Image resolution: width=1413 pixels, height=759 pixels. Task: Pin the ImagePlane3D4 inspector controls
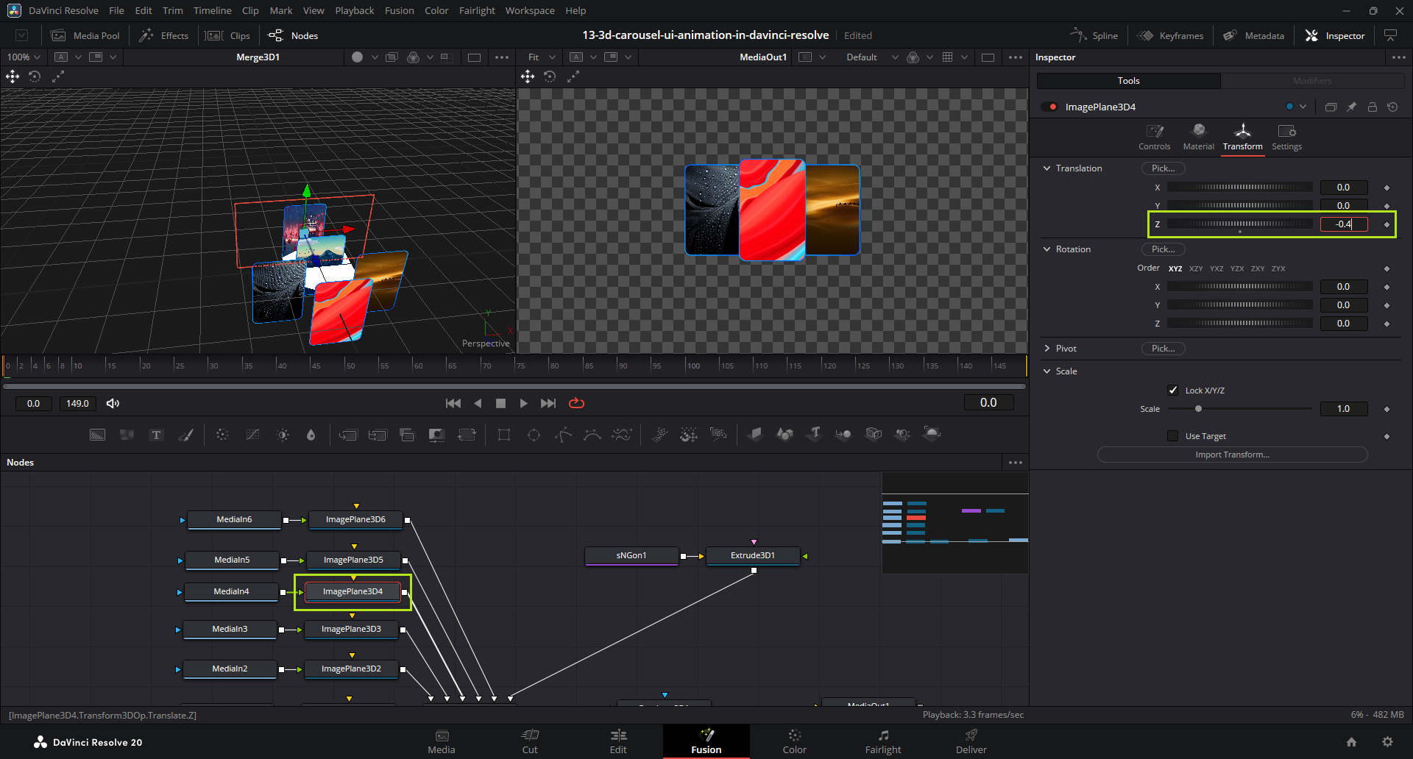click(x=1351, y=107)
